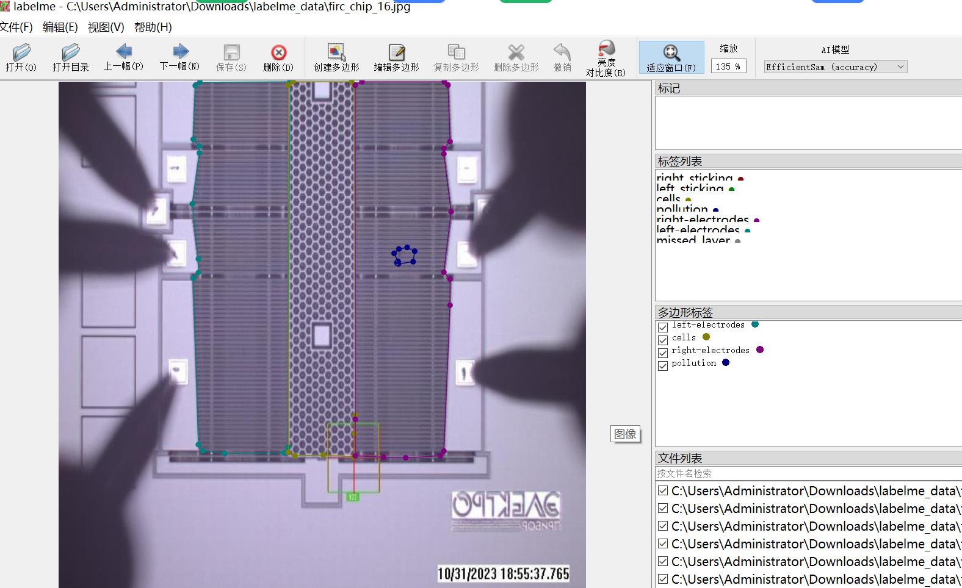Open the 帮助(H) menu

point(153,27)
